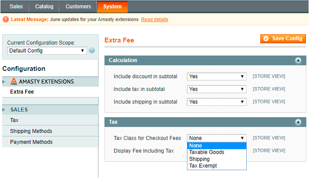Open the Catalog menu
Viewport: 309px width, 178px height.
click(44, 7)
